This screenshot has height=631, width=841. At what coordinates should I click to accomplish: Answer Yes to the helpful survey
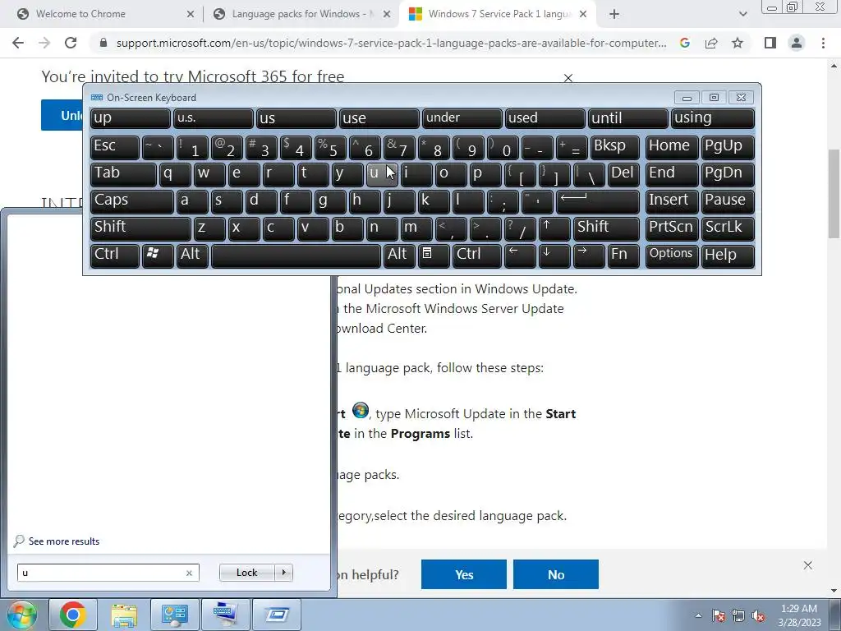point(464,574)
